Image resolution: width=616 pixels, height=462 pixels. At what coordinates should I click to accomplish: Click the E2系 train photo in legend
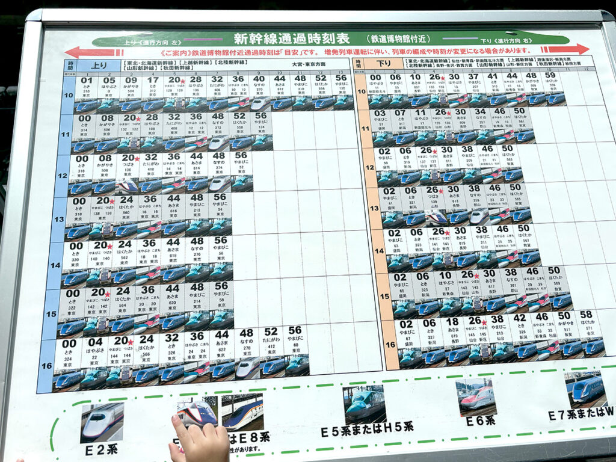point(102,422)
